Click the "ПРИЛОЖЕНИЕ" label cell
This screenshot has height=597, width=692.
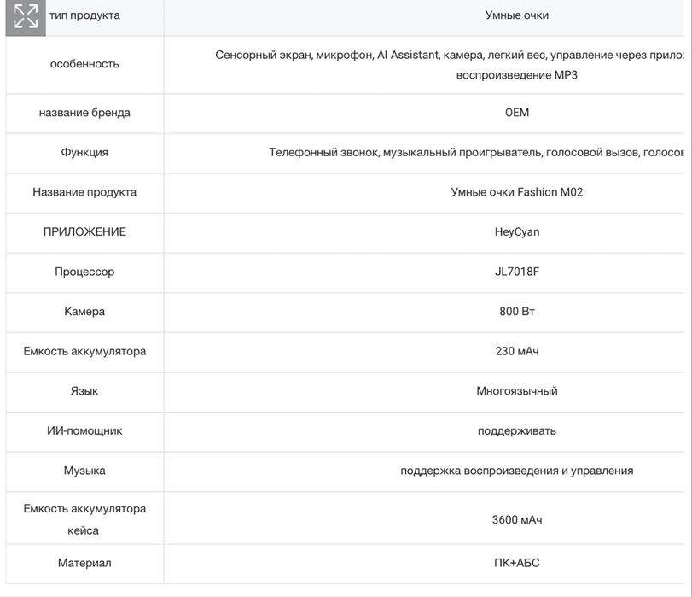(x=84, y=231)
